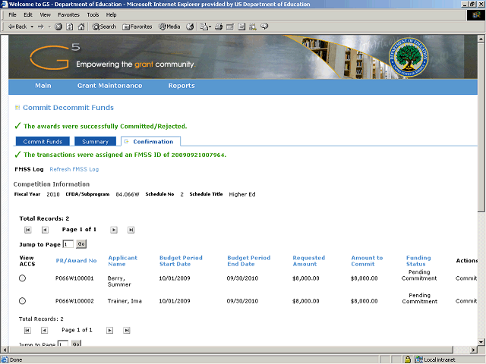Click the horizontal scrollbar right arrow
The width and height of the screenshot is (486, 364).
tap(473, 350)
